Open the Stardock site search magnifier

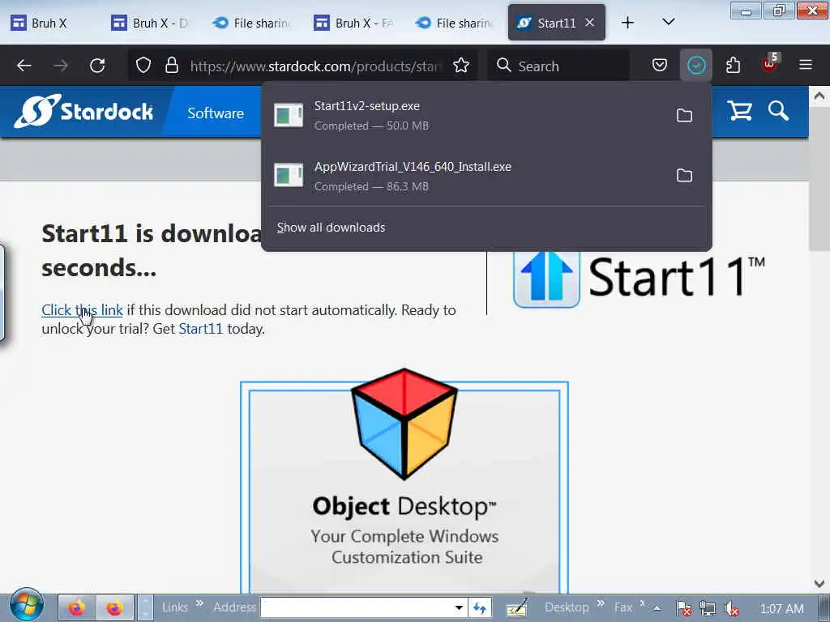(779, 111)
